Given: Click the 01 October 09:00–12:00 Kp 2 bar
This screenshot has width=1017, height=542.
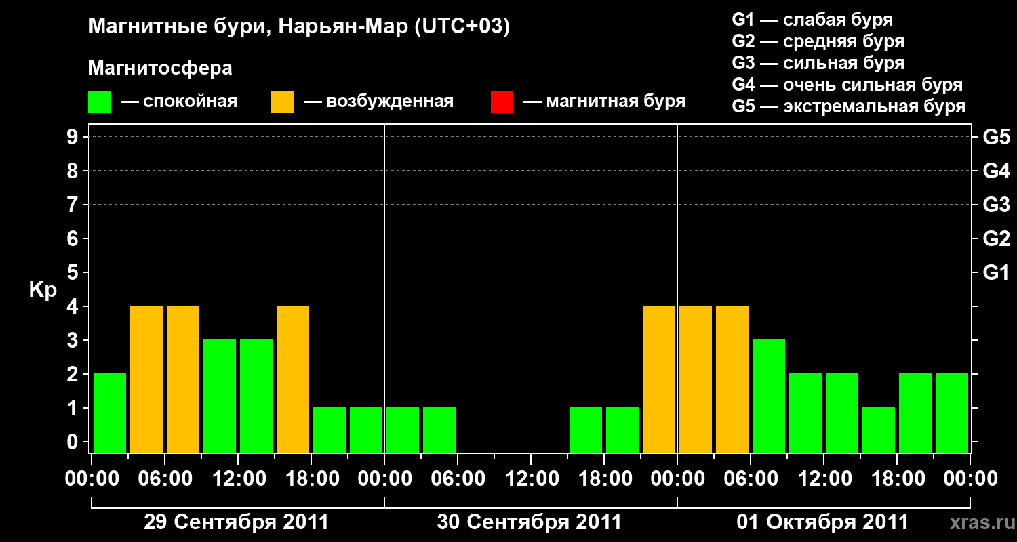Looking at the screenshot, I should (x=805, y=413).
